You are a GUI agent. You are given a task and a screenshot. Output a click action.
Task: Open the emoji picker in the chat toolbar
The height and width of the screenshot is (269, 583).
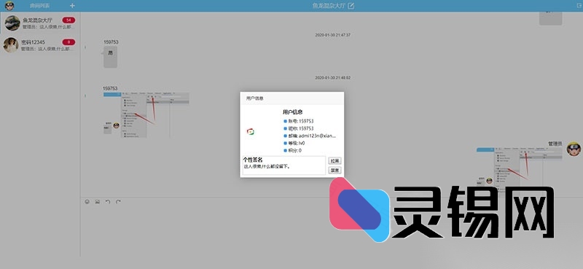click(x=87, y=202)
